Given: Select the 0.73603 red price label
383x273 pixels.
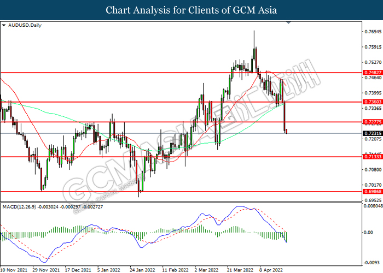Looking at the screenshot, I should (x=373, y=102).
